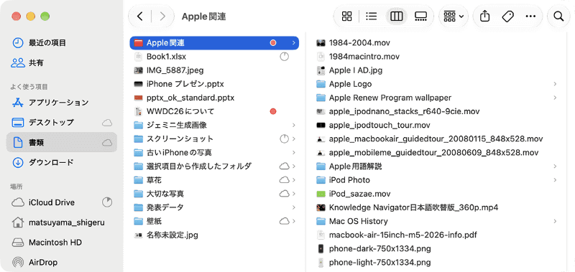Screen dimensions: 575x272
Task: Open matsuyama_shigeru home folder in sidebar
Action: (x=62, y=222)
